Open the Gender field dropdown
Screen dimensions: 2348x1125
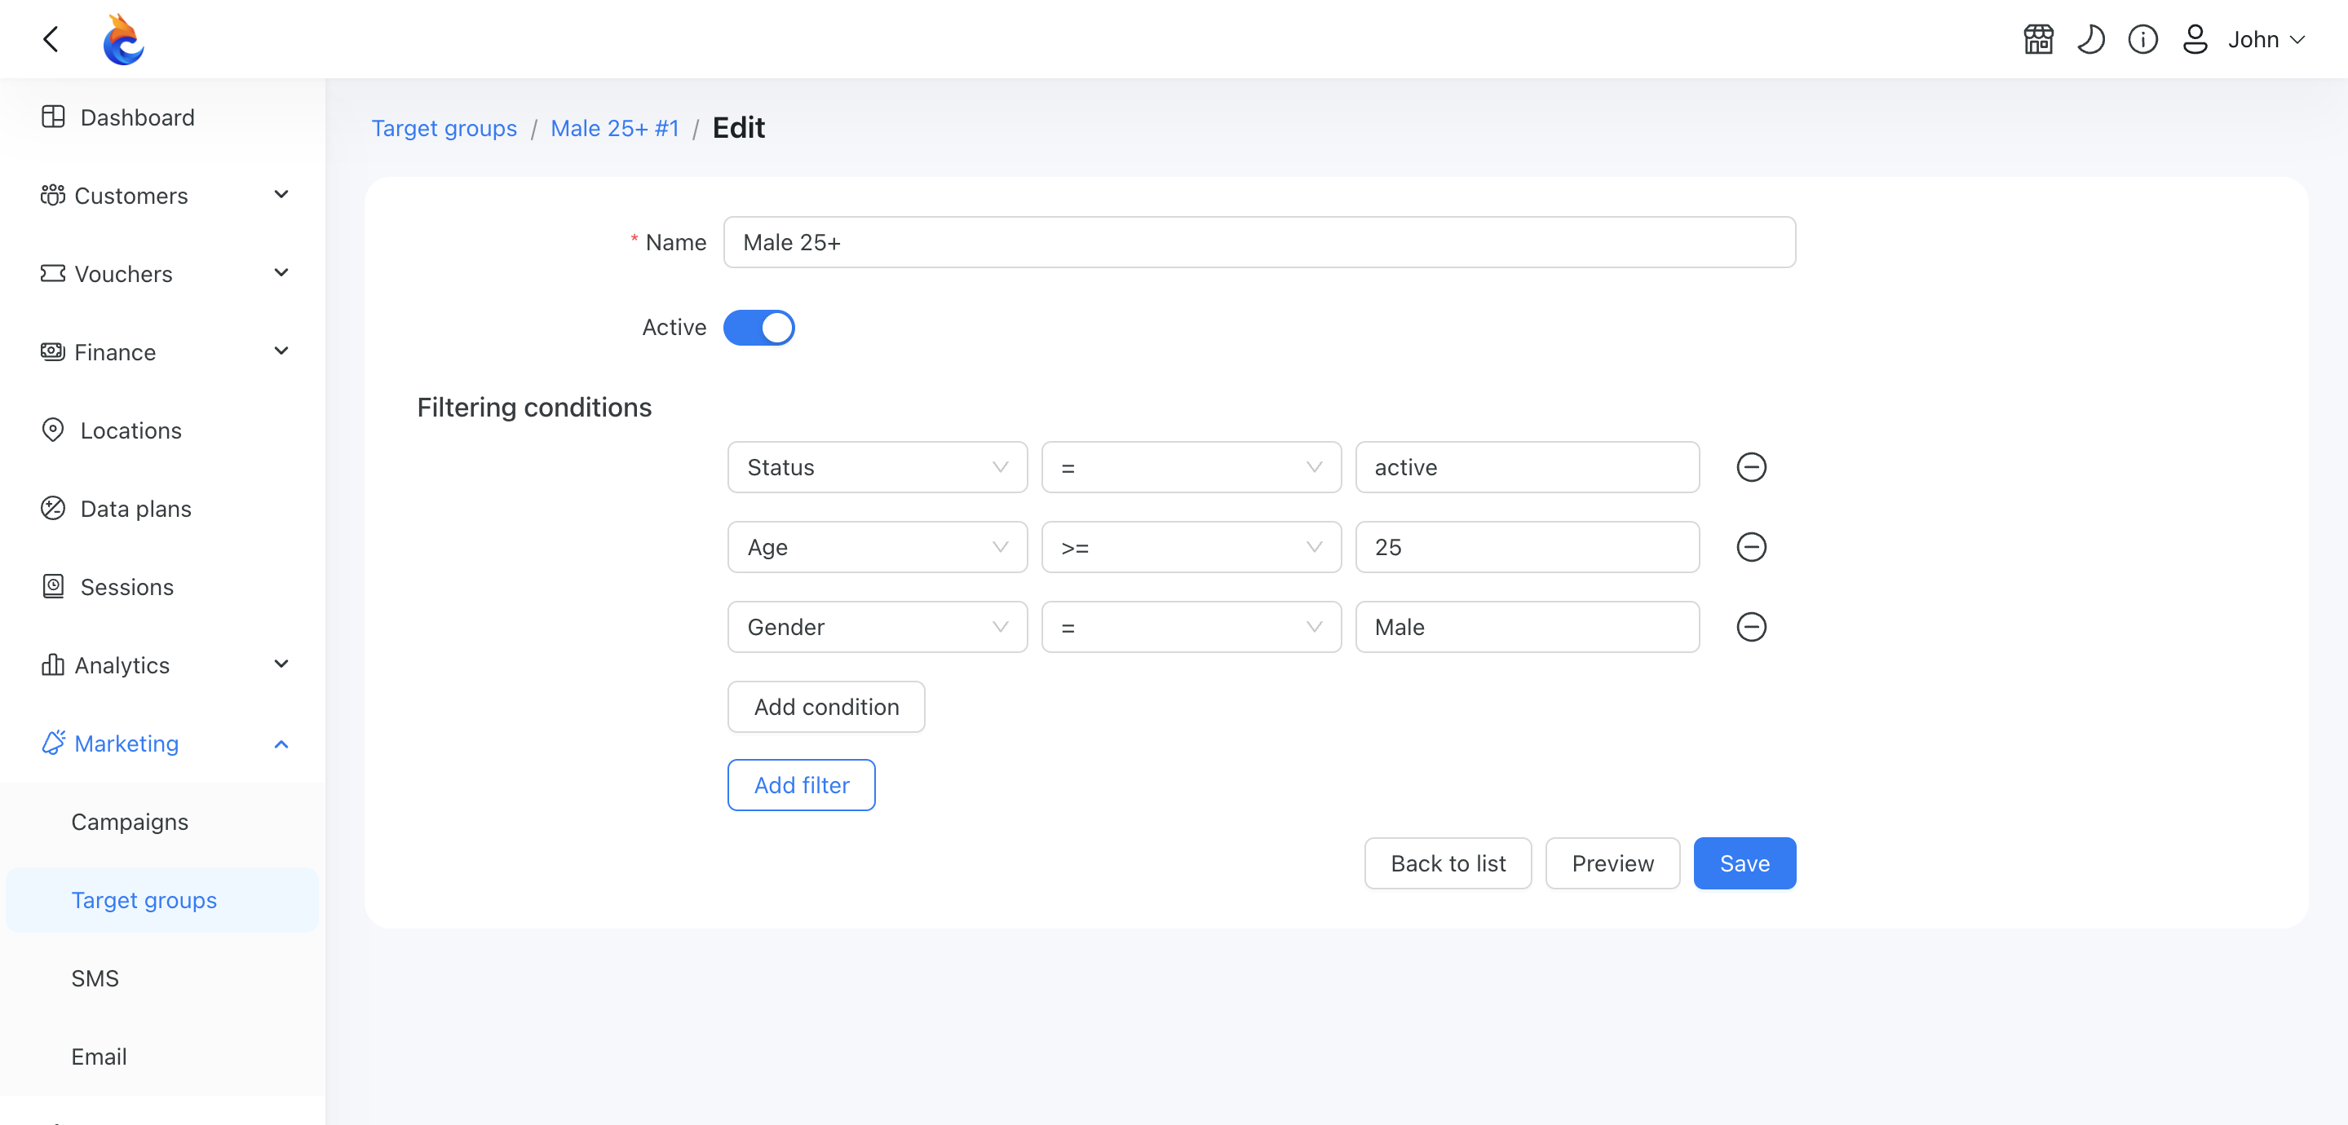pos(877,627)
